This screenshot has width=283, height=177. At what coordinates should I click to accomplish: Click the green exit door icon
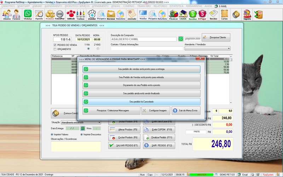(x=258, y=15)
